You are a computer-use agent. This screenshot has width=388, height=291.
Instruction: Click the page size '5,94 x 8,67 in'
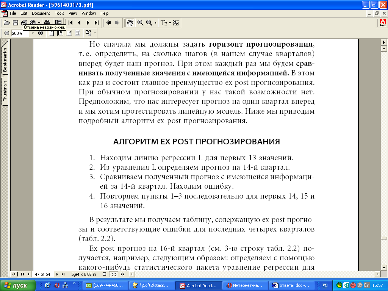point(84,274)
